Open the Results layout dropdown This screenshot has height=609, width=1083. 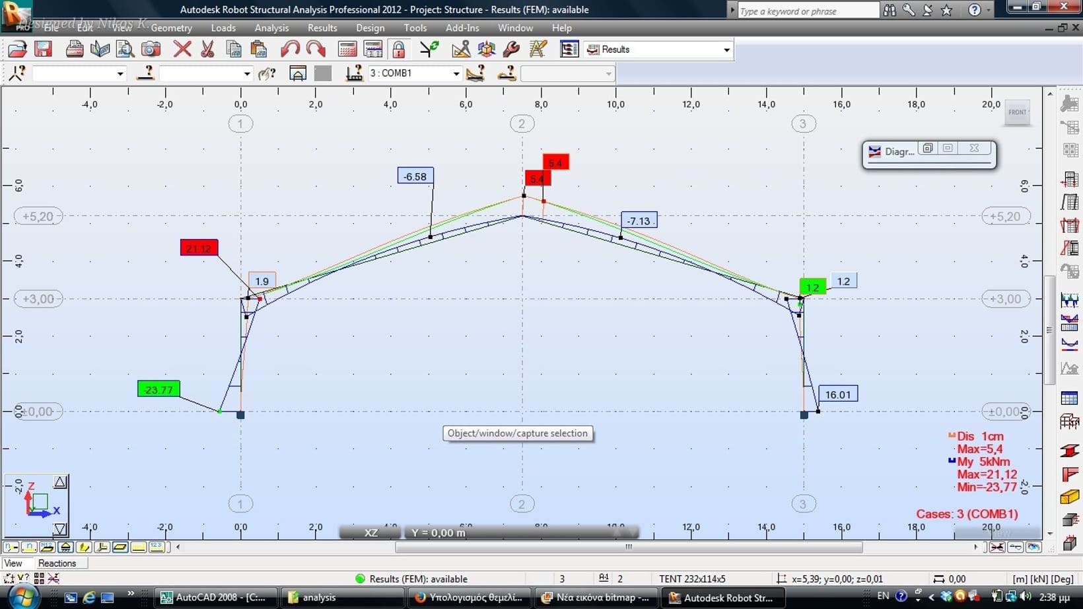point(726,50)
